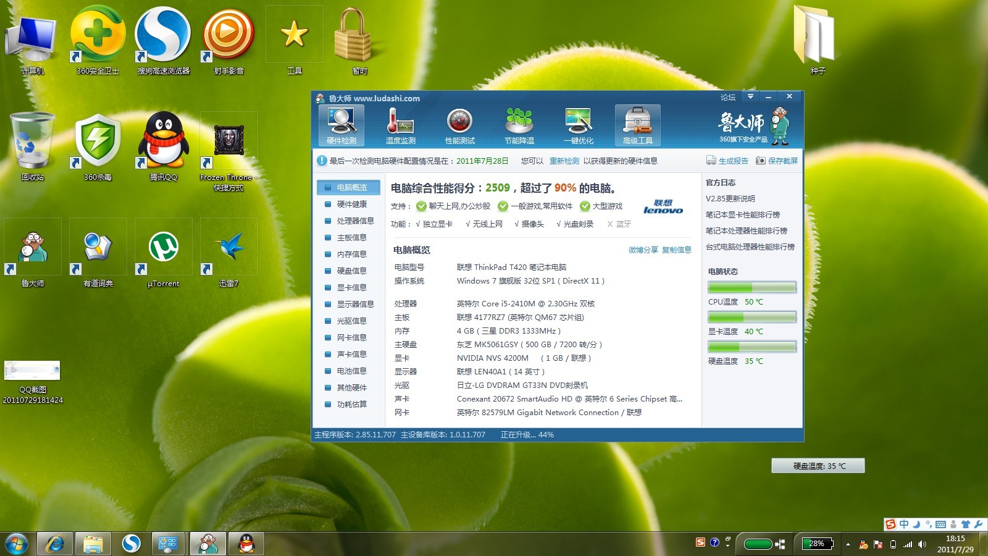Click the volume speaker tray icon
Viewport: 988px width, 556px height.
(x=922, y=544)
